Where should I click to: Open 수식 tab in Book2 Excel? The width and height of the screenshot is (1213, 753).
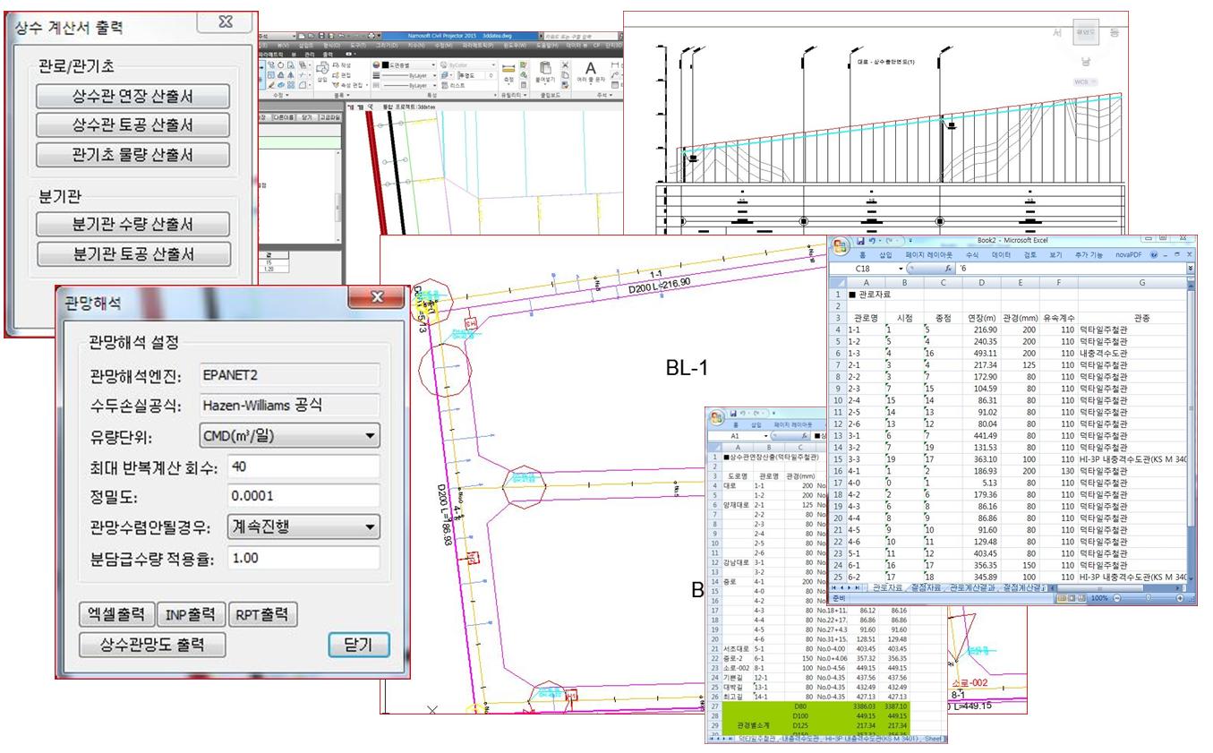click(x=972, y=254)
